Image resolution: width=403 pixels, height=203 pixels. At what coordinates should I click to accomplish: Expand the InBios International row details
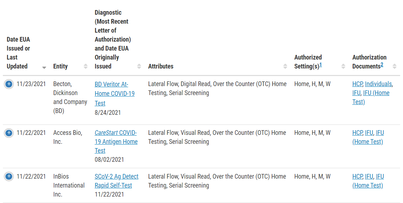[x=9, y=176]
